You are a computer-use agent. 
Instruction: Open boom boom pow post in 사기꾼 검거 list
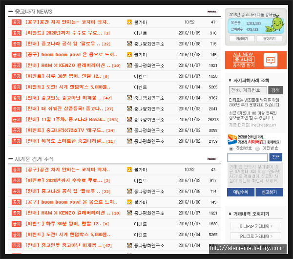point(71,202)
